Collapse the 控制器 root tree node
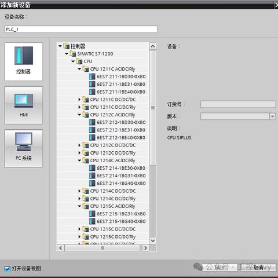 pos(60,46)
